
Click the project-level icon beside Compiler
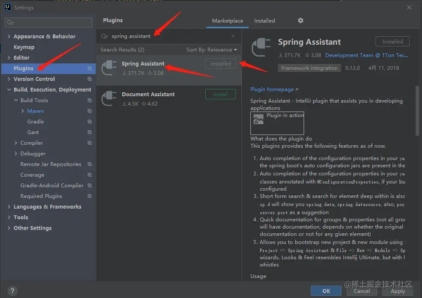coord(89,143)
